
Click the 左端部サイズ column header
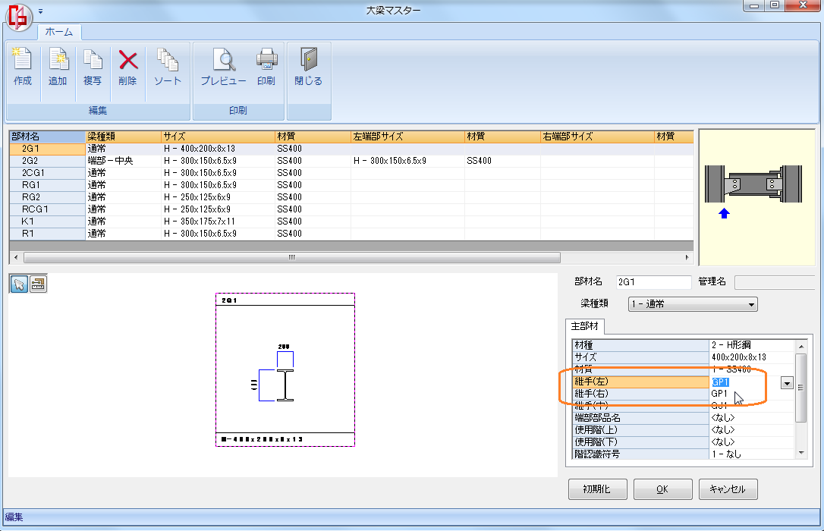pos(407,137)
